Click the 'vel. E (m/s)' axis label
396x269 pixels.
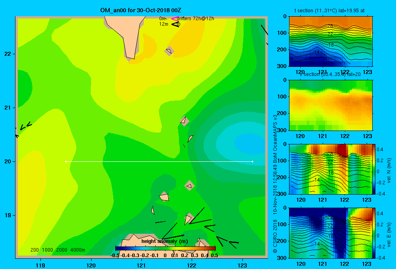(x=389, y=234)
